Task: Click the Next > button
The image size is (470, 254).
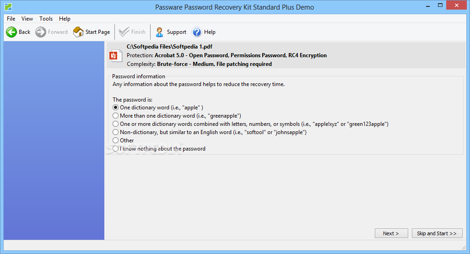Action: pos(391,233)
